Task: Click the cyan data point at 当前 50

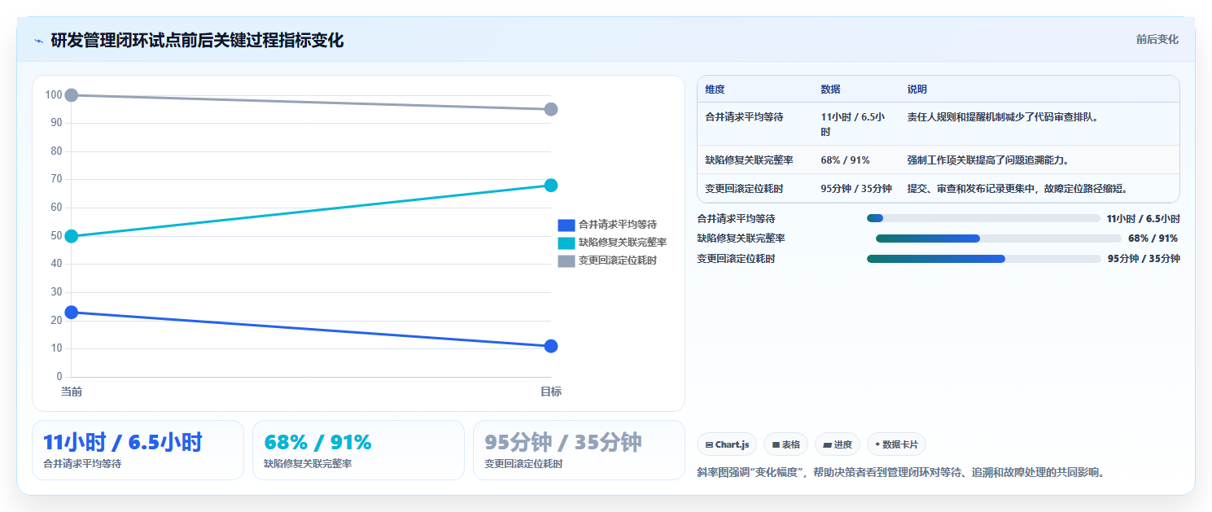Action: point(72,236)
